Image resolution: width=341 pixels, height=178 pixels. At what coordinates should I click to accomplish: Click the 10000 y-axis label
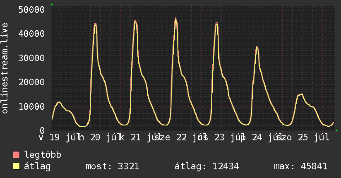point(31,107)
